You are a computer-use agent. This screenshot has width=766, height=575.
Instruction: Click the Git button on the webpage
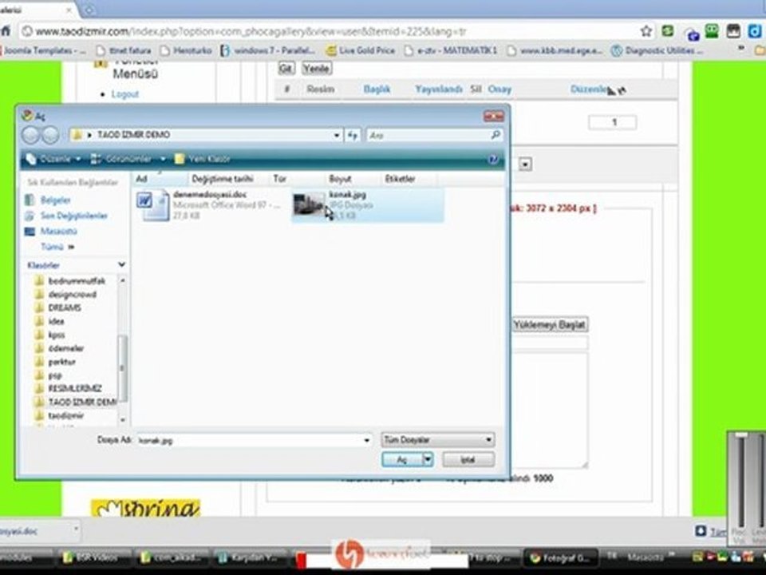pos(286,69)
